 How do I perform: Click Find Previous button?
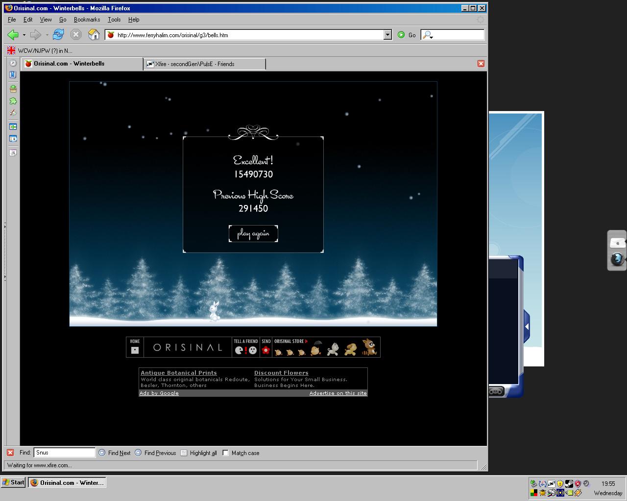(x=155, y=453)
